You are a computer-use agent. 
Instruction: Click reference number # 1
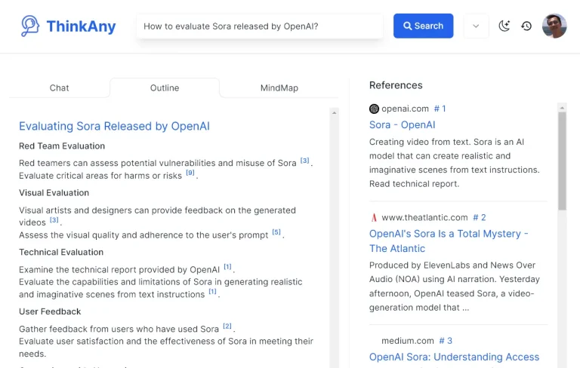click(440, 109)
